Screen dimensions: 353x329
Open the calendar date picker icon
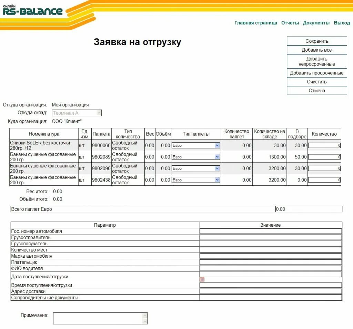pyautogui.click(x=202, y=279)
